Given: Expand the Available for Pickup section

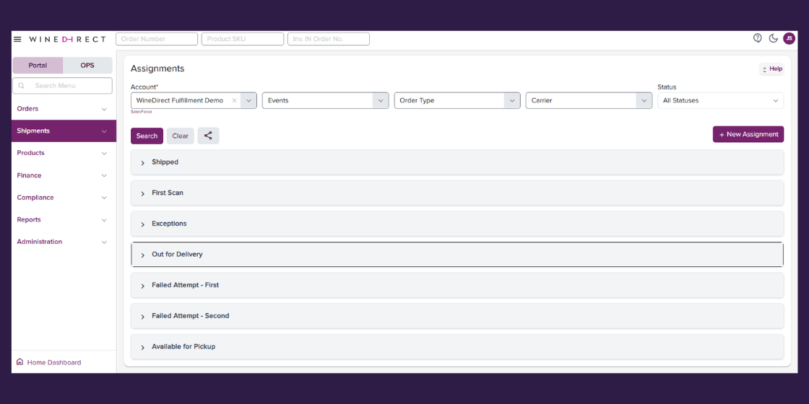Looking at the screenshot, I should click(457, 347).
